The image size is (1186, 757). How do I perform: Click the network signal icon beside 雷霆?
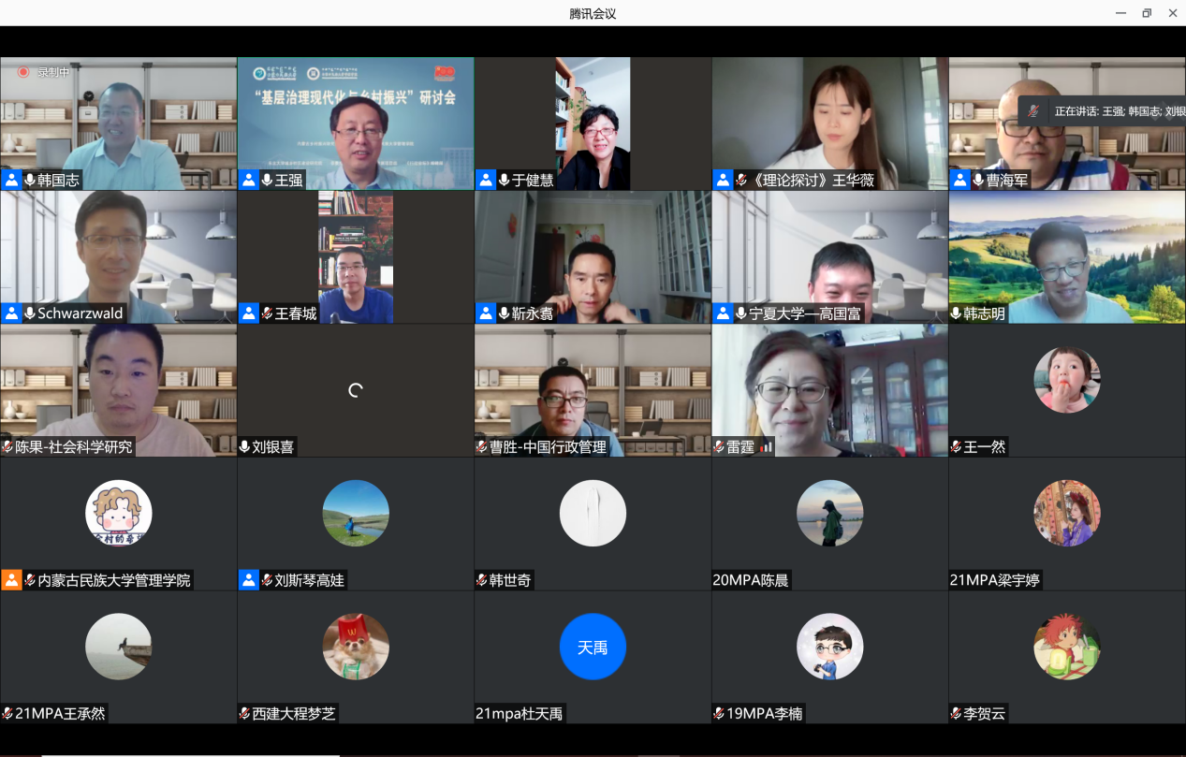click(x=766, y=447)
